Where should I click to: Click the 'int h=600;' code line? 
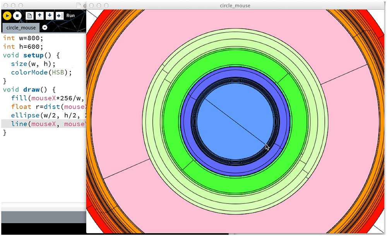tap(23, 47)
